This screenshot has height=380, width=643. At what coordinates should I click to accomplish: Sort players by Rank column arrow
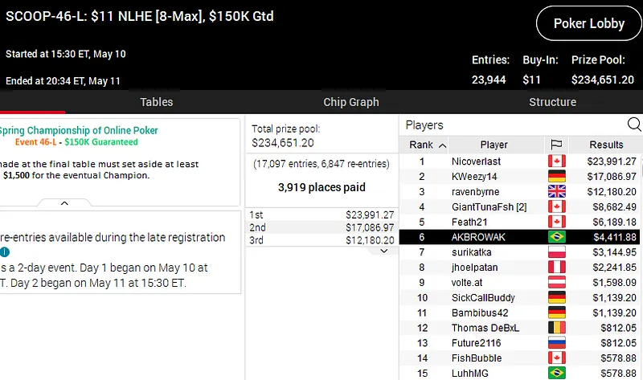pos(442,145)
